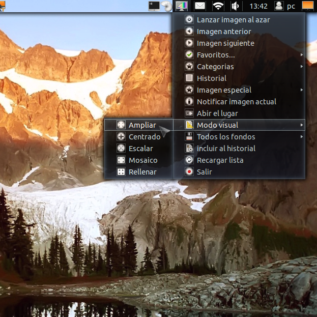Open the Favoritos... menu entry

239,54
